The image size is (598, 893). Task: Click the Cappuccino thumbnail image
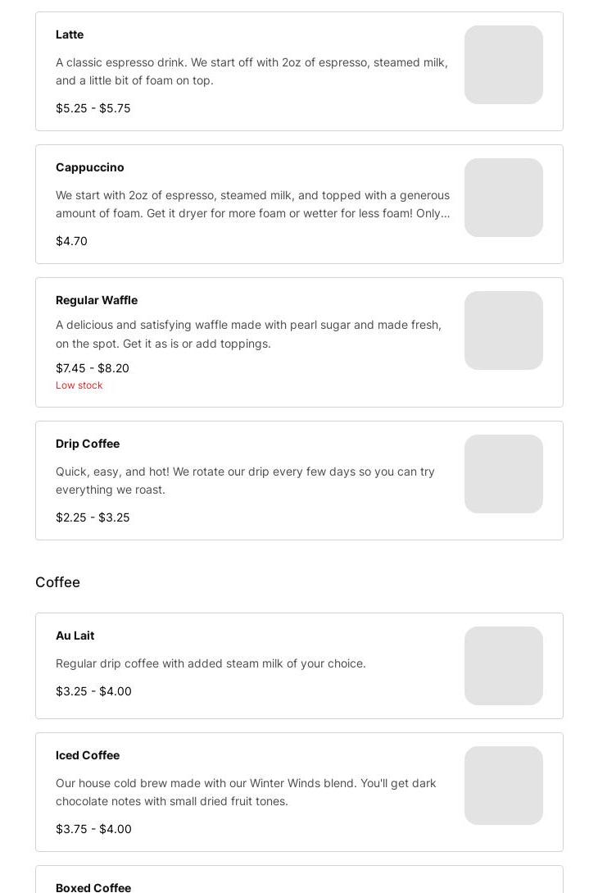(503, 198)
